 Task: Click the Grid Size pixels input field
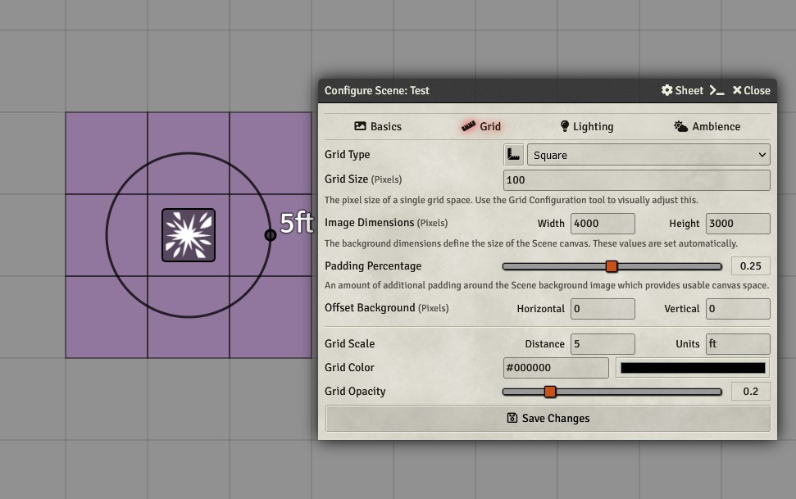click(637, 179)
